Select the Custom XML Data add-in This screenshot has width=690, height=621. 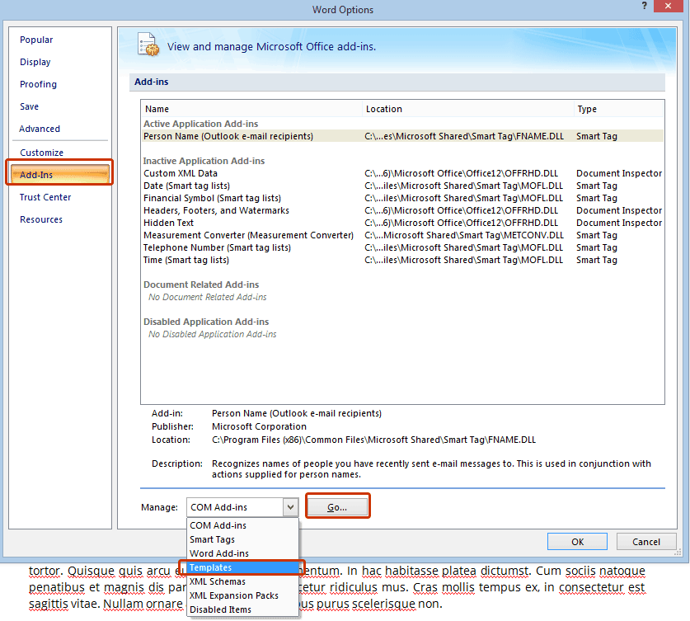point(402,173)
